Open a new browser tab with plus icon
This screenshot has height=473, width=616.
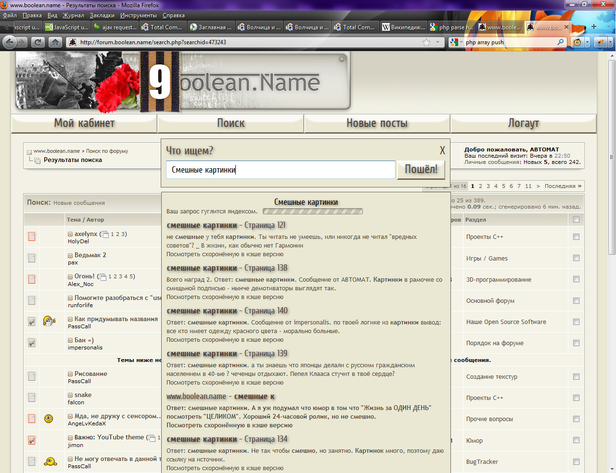(594, 27)
